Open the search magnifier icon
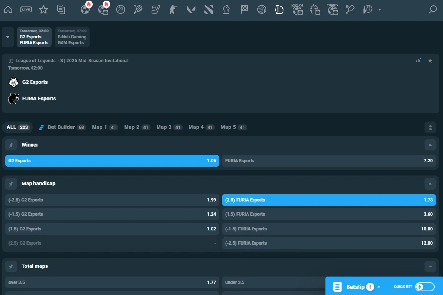This screenshot has height=295, width=443. [432, 9]
